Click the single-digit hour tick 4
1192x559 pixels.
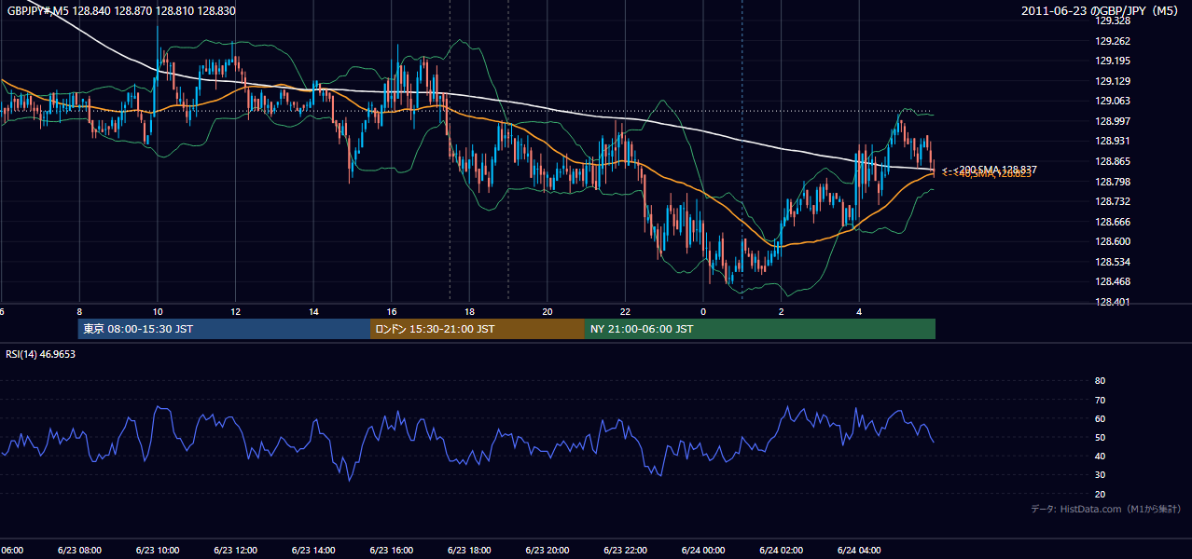coord(858,311)
